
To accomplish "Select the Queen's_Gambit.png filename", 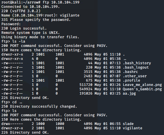I will tap(142, 89).
